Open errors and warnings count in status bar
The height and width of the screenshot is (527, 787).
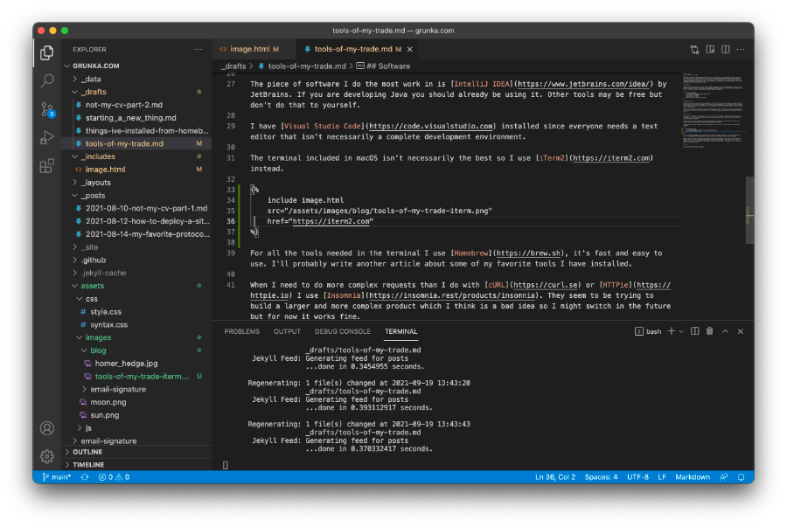click(114, 477)
